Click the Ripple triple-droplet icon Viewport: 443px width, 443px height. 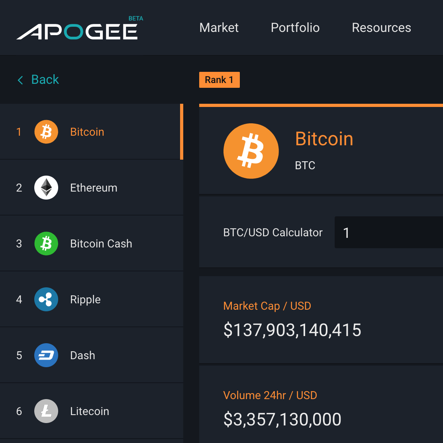pos(46,299)
